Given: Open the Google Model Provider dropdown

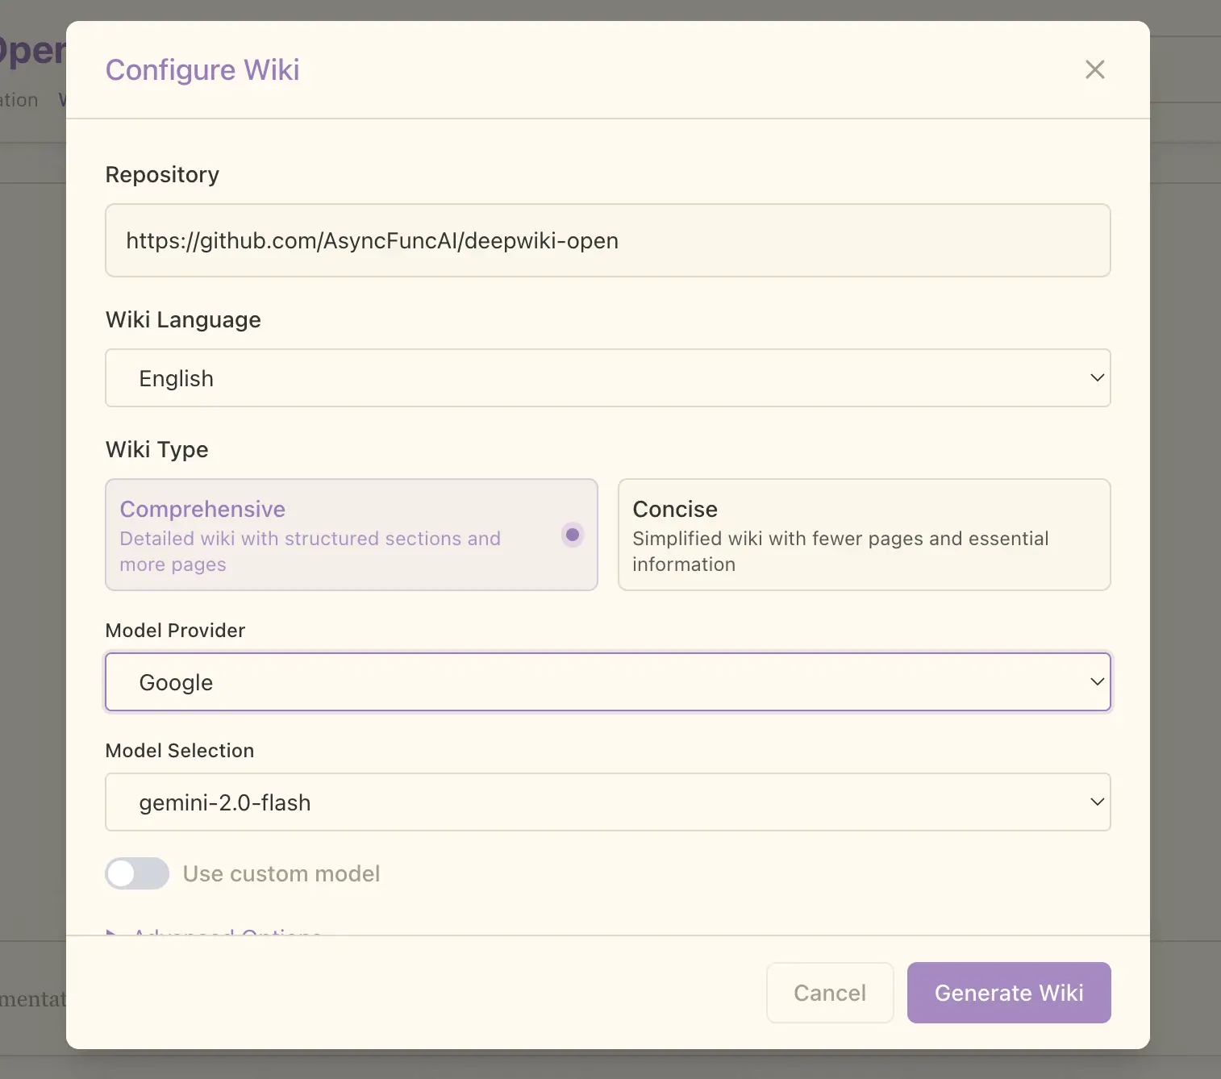Looking at the screenshot, I should coord(608,682).
